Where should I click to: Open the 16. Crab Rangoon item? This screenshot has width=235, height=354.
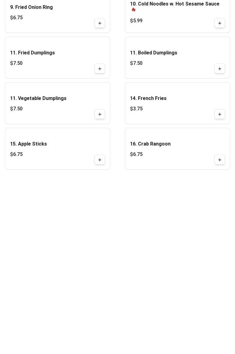pos(150,144)
